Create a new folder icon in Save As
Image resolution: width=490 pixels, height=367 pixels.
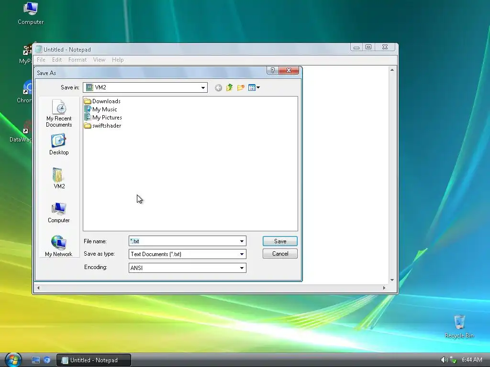241,88
